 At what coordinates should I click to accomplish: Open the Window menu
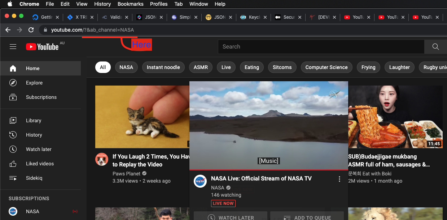point(199,4)
